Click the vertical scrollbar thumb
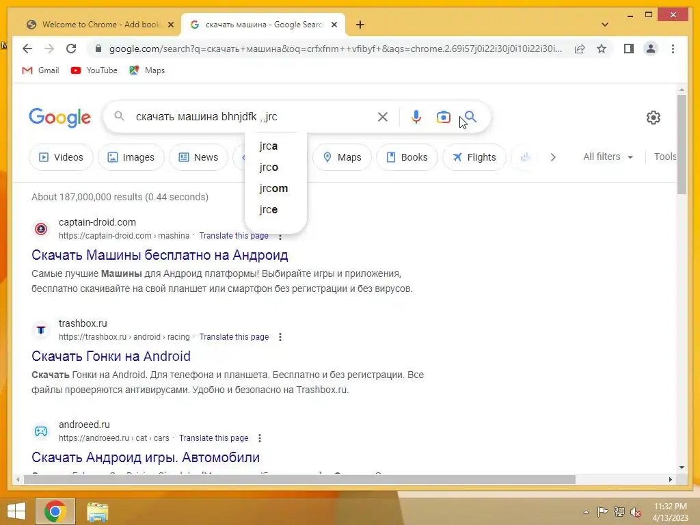The height and width of the screenshot is (525, 700). tap(682, 145)
